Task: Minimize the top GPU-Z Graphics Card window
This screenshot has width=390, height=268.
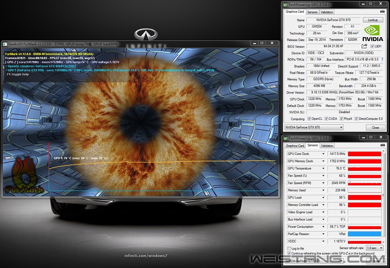Action: [x=363, y=4]
